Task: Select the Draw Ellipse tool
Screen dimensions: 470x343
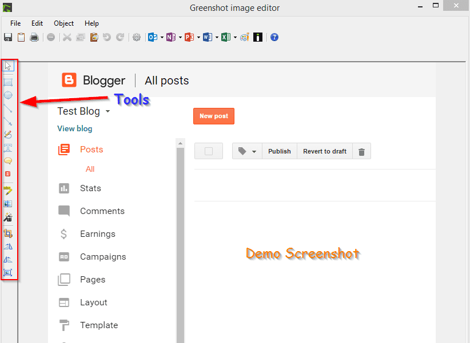Action: pos(8,95)
